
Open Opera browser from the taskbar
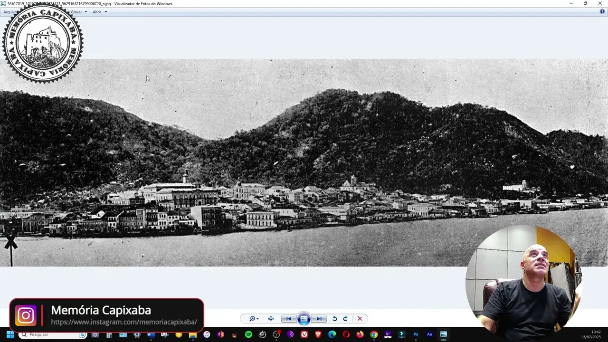[346, 334]
